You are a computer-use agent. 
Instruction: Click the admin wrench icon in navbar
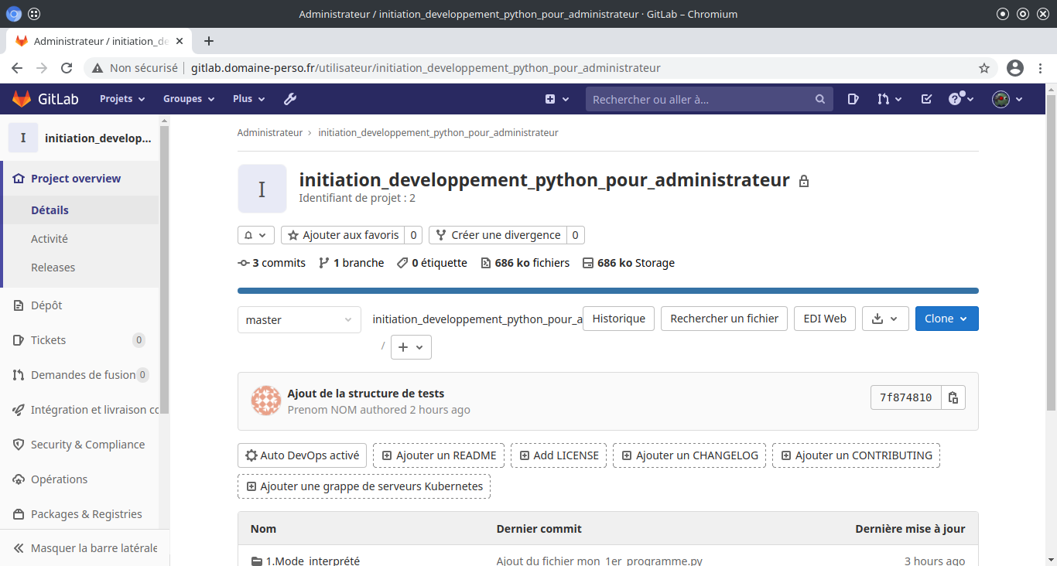click(290, 99)
